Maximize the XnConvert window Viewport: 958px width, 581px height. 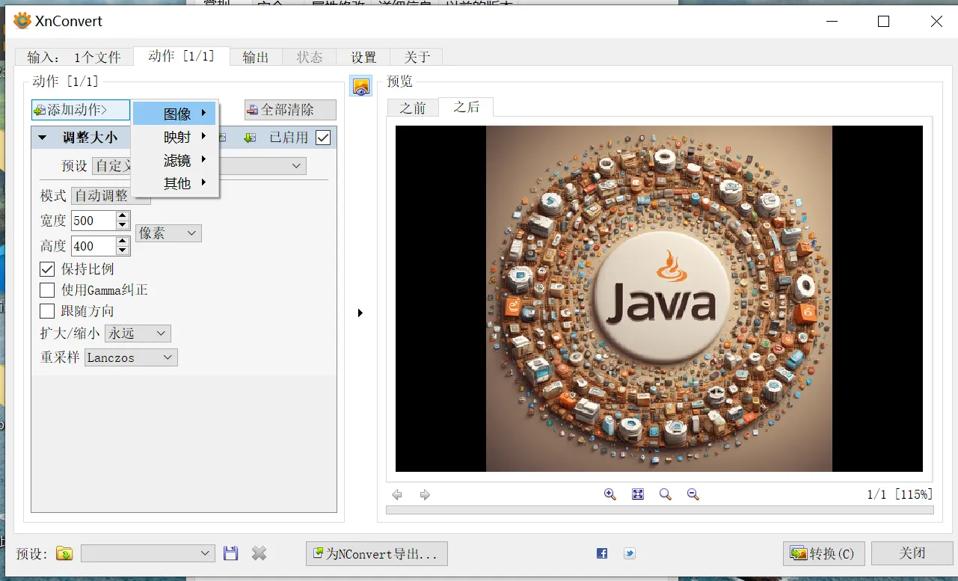[x=883, y=22]
